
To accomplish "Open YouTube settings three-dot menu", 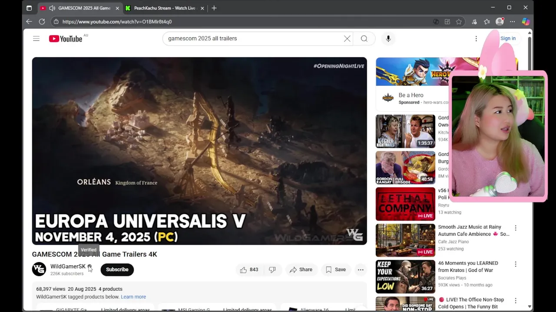I will point(476,39).
